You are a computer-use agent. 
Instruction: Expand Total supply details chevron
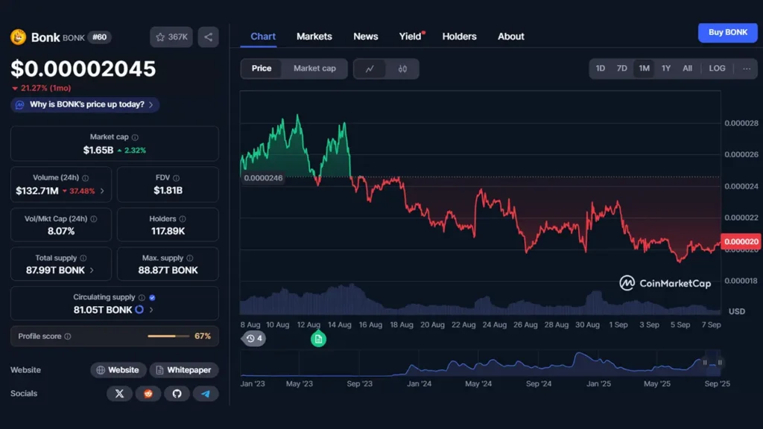92,270
